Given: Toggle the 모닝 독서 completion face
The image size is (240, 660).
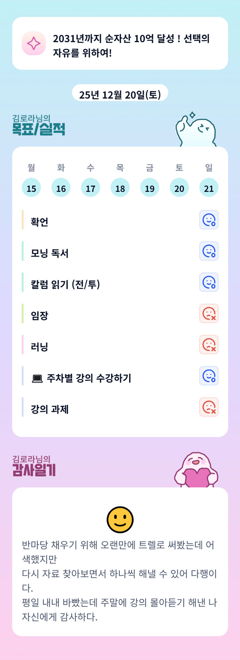Looking at the screenshot, I should [209, 251].
